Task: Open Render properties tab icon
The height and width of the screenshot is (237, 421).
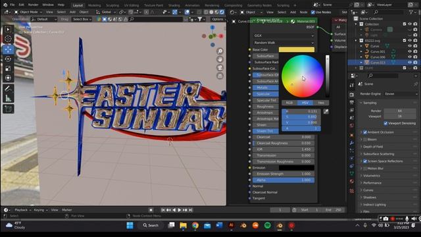Action: tap(352, 95)
